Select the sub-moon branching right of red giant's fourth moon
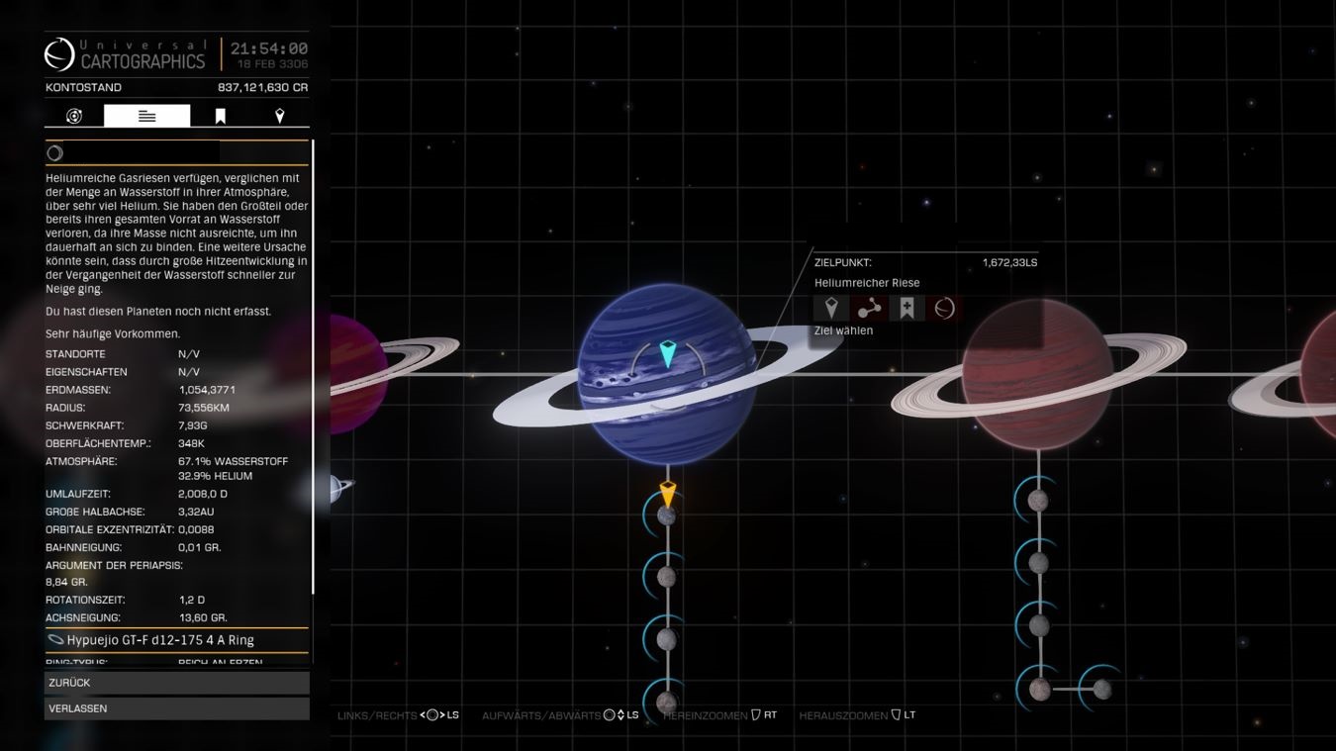Screen dimensions: 1336x751 (x=1101, y=690)
